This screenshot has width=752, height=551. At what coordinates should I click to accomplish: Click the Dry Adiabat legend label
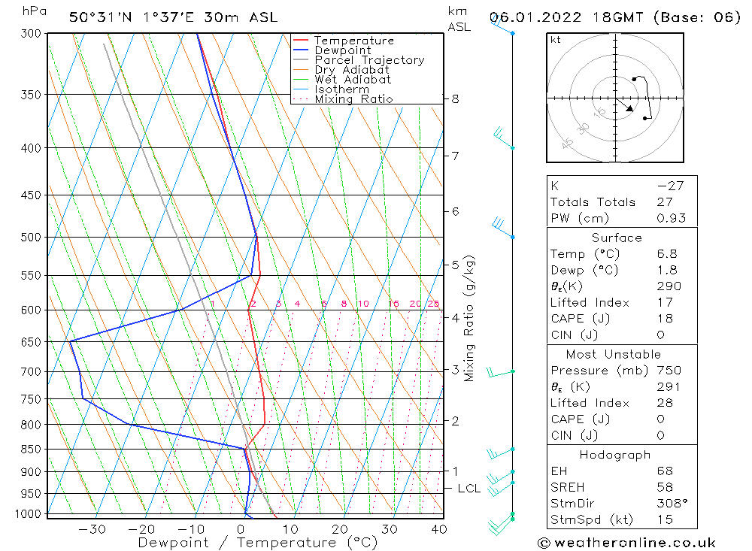tap(351, 70)
